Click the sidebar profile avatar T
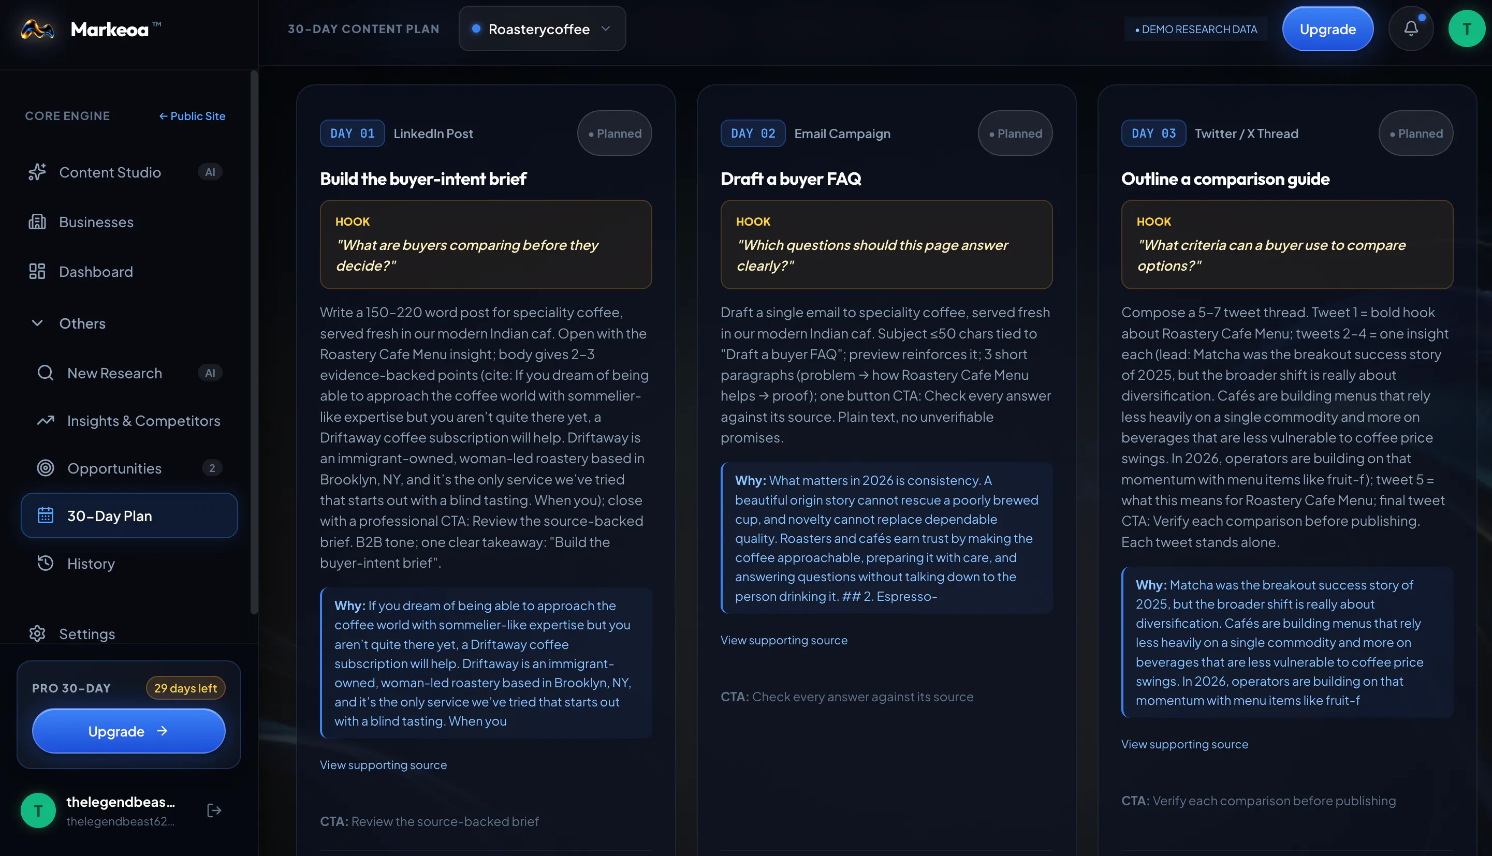Viewport: 1492px width, 856px height. click(38, 811)
